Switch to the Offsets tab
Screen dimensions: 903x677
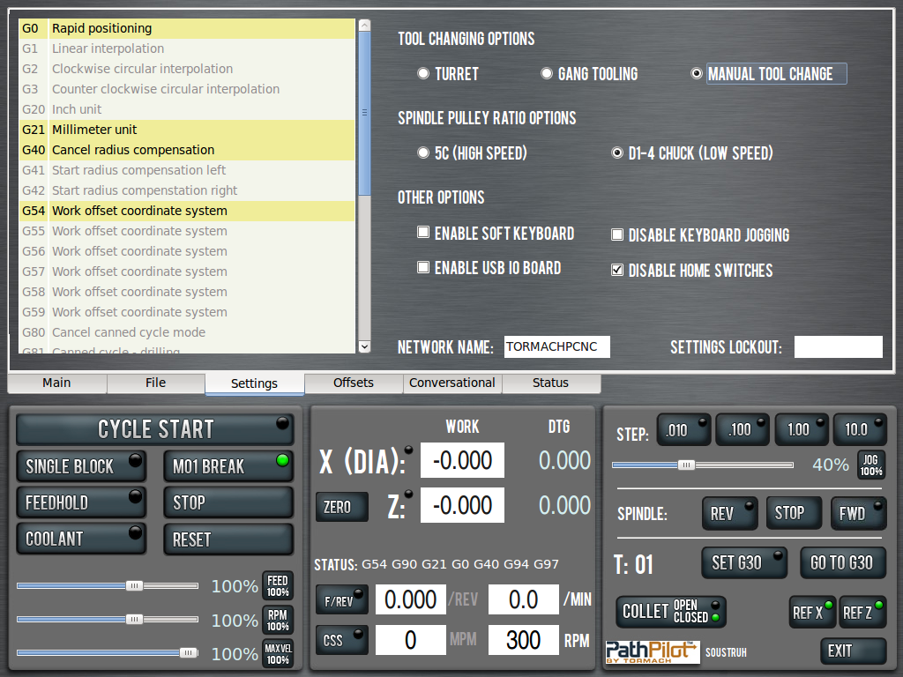coord(354,383)
